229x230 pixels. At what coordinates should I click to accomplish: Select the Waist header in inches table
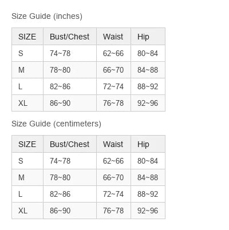tap(114, 37)
